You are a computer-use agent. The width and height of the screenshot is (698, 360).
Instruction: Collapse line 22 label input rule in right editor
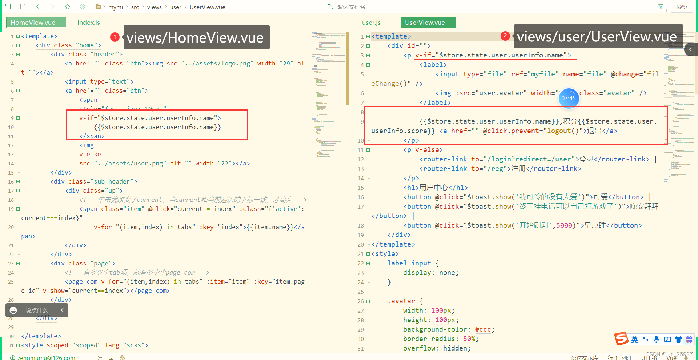(x=368, y=264)
